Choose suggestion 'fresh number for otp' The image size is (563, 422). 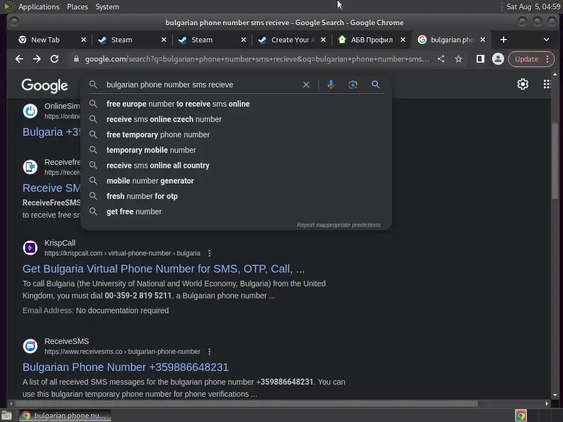click(x=236, y=196)
